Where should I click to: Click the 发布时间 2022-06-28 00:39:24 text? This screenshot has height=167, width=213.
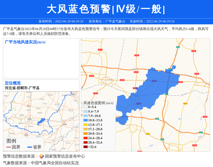[61, 21]
